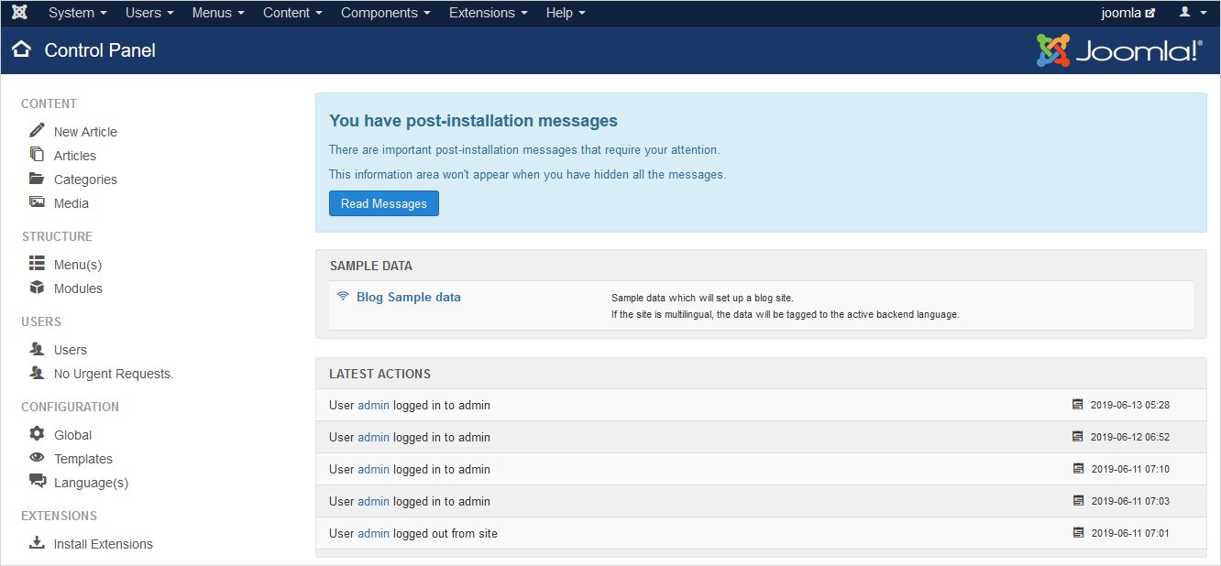Viewport: 1221px width, 566px height.
Task: Click the home icon beside Control Panel
Action: pyautogui.click(x=22, y=50)
